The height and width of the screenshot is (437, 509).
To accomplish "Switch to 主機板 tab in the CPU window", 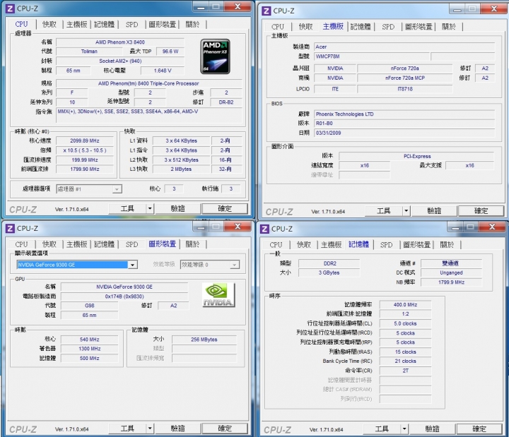I will tap(76, 24).
